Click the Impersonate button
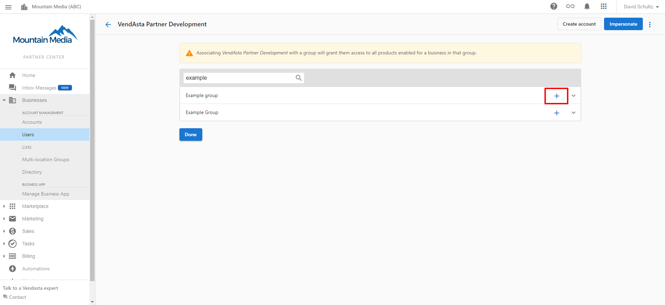The width and height of the screenshot is (665, 305). [x=623, y=24]
